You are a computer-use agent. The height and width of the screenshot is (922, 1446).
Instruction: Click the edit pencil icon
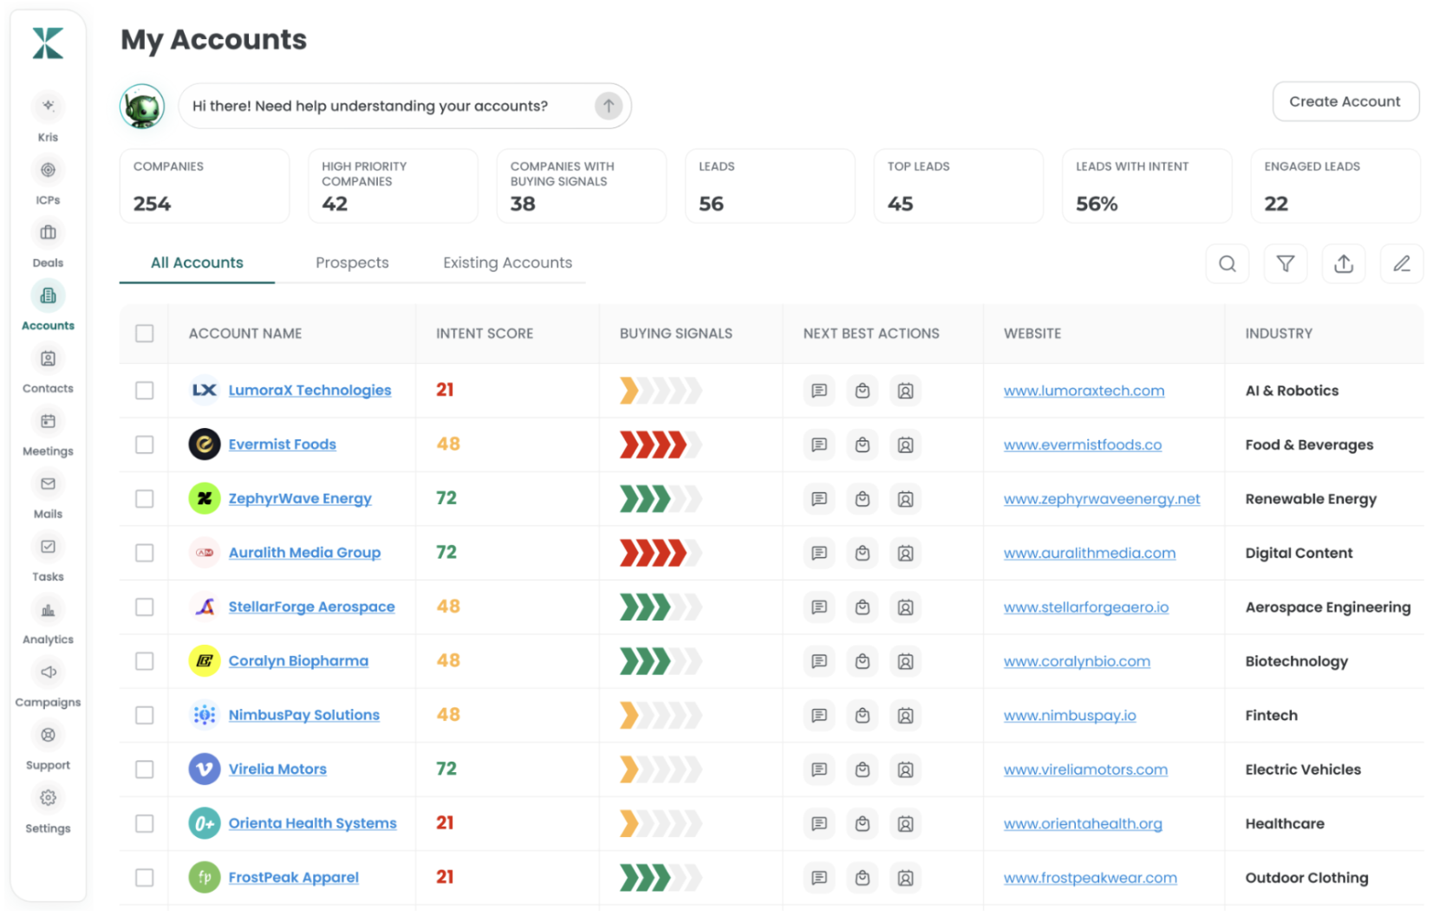pyautogui.click(x=1402, y=263)
